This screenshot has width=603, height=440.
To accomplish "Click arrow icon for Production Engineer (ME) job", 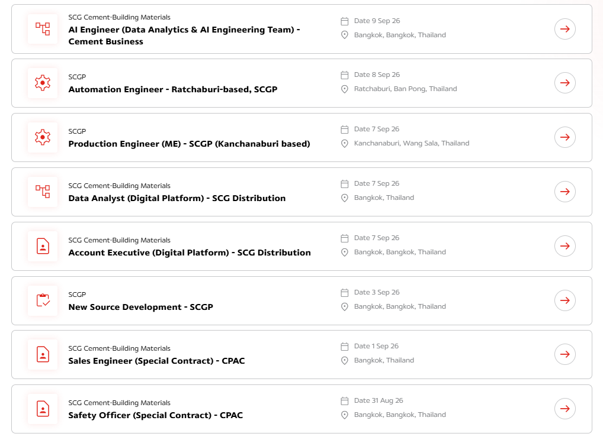I will pyautogui.click(x=564, y=137).
